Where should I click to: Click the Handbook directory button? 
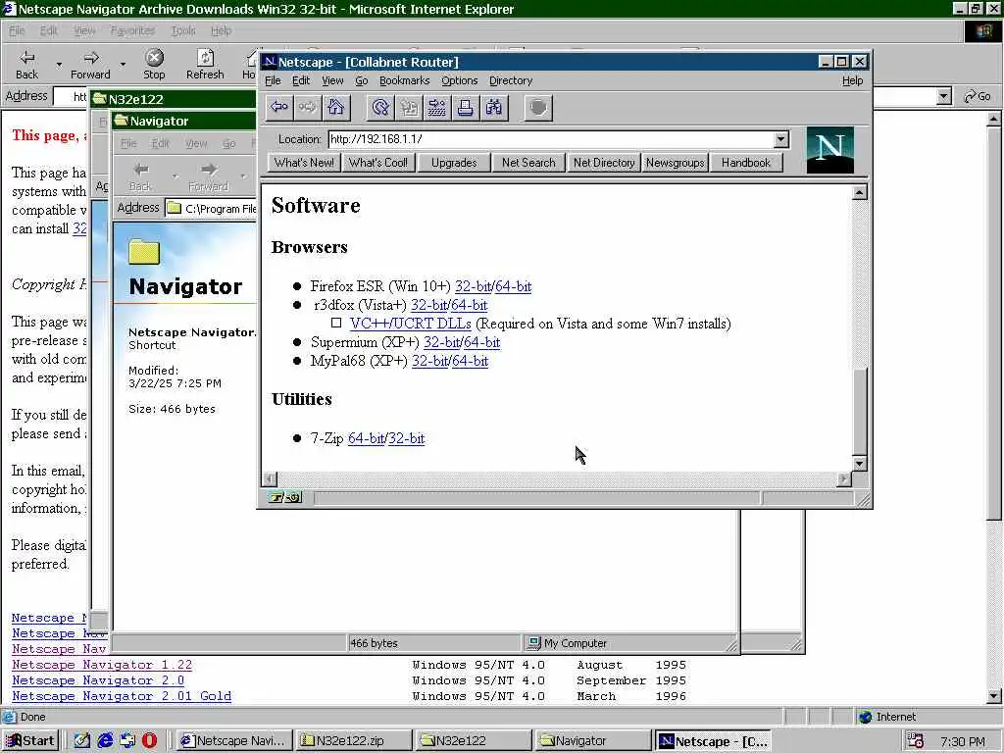(746, 163)
